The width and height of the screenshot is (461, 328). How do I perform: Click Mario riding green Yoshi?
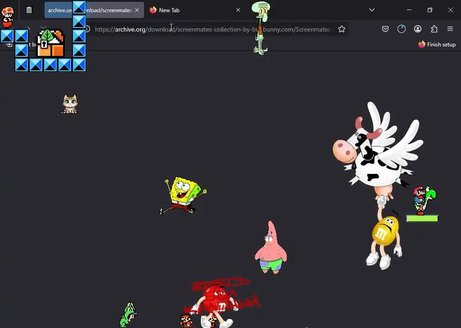coord(424,200)
